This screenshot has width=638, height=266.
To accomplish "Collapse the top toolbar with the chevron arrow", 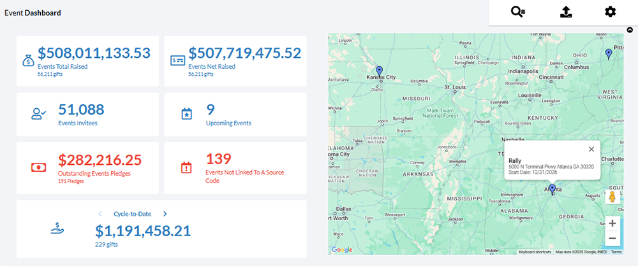I will click(x=630, y=30).
